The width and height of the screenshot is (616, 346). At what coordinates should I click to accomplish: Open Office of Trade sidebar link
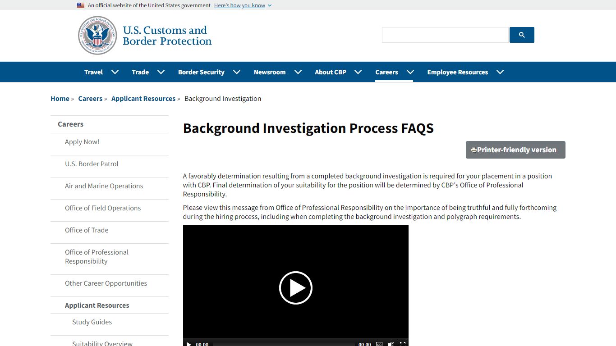point(87,230)
